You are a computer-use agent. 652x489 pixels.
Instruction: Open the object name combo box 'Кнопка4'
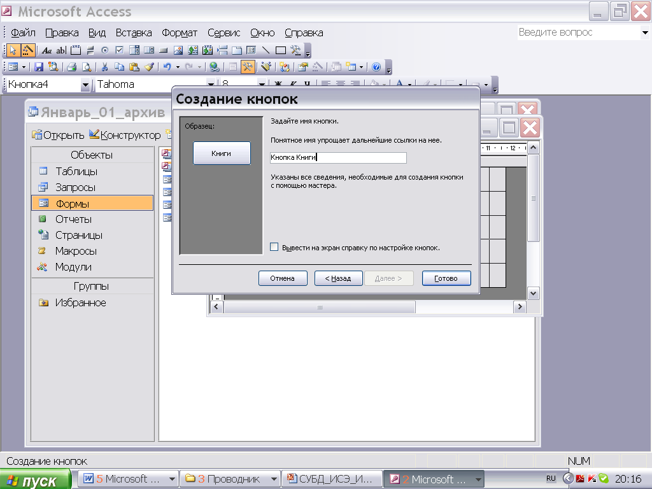pos(85,85)
